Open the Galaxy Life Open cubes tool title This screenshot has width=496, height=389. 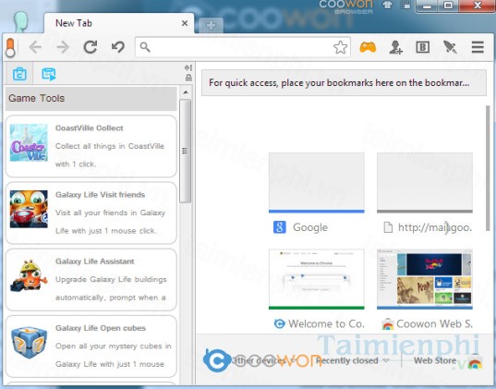coord(101,328)
